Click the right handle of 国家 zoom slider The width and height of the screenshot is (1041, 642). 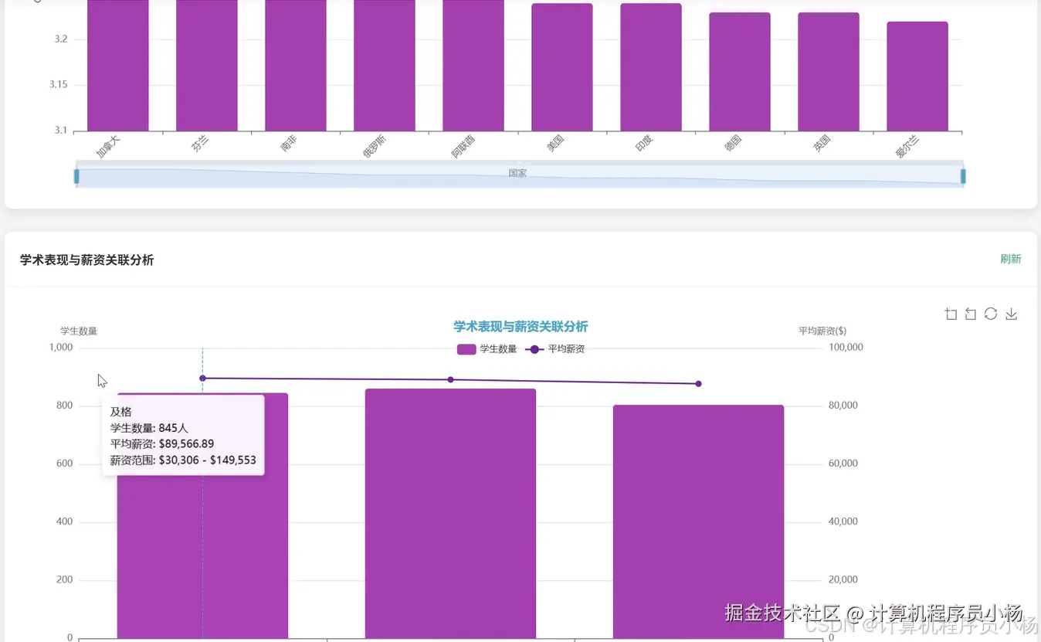(x=963, y=176)
